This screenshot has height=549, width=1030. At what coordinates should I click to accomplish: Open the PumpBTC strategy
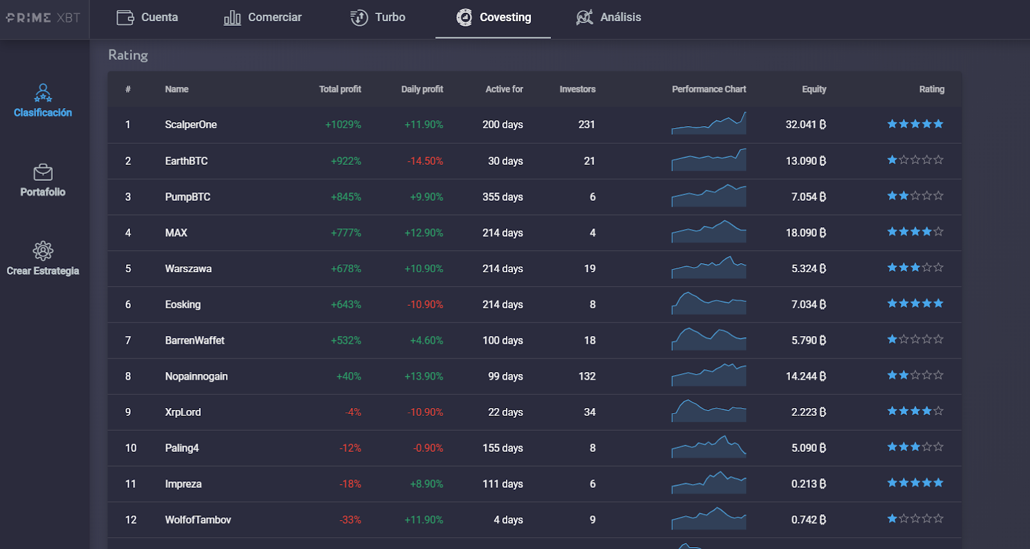coord(187,197)
